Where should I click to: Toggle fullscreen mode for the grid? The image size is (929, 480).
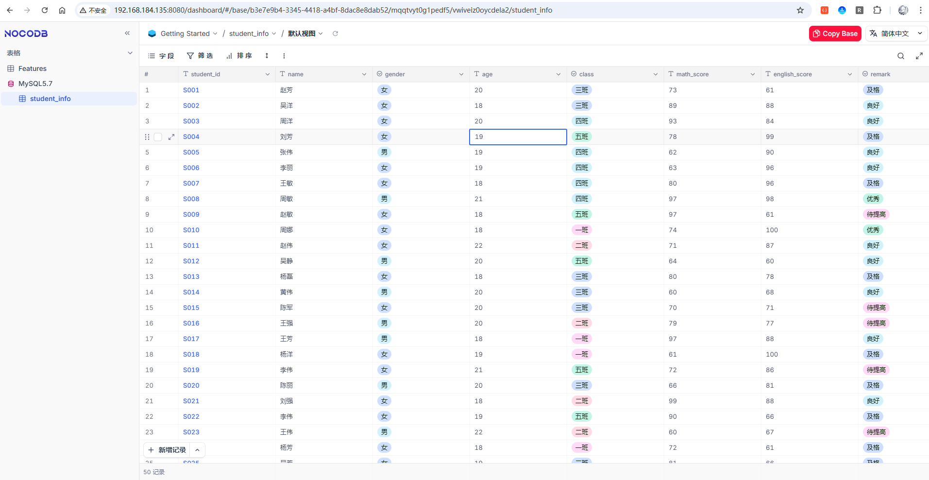(x=919, y=56)
